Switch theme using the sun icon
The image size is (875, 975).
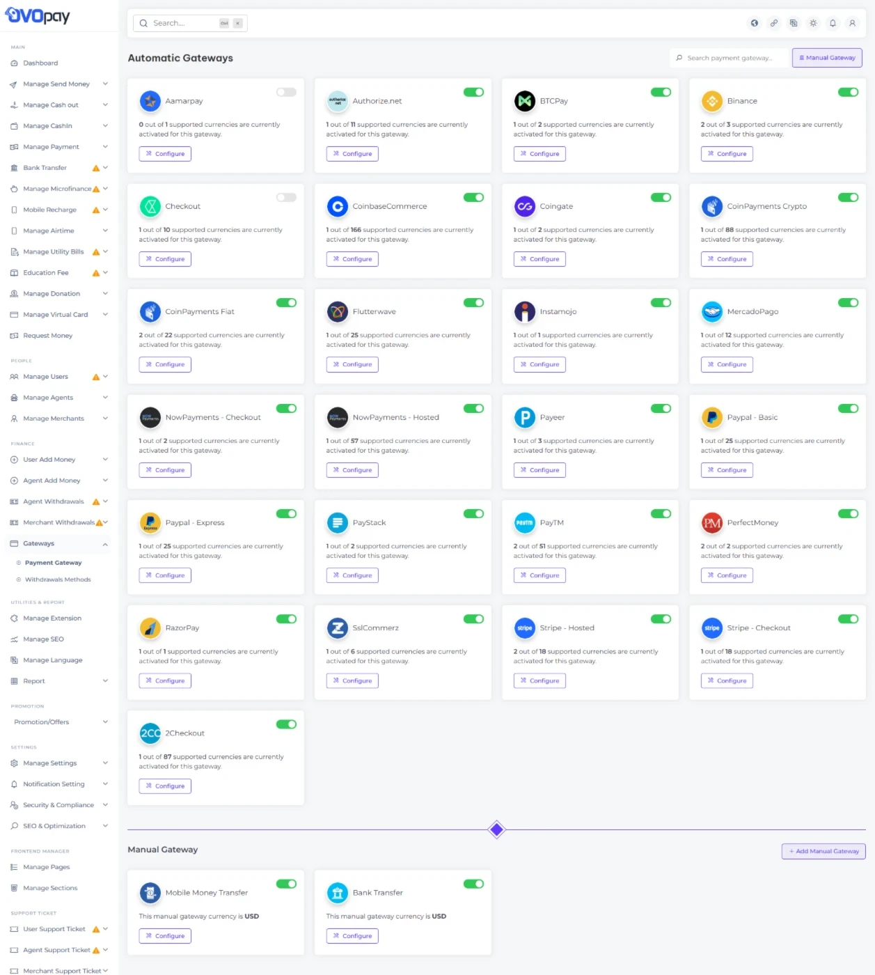coord(812,23)
